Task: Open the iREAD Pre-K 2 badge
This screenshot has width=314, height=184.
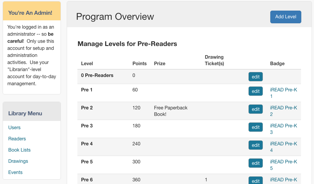Action: (x=283, y=111)
